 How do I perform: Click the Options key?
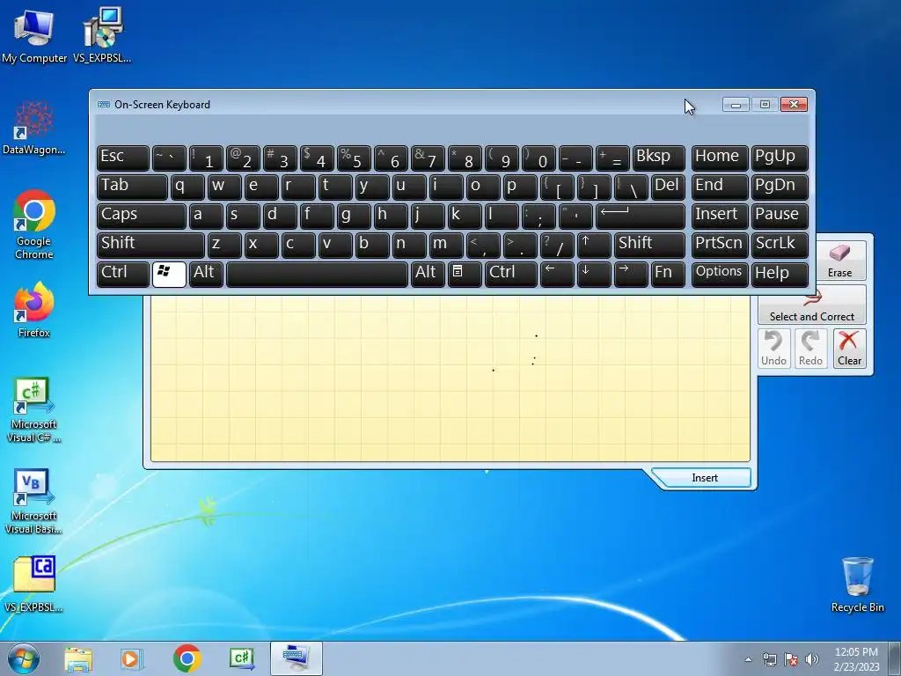[x=720, y=275]
